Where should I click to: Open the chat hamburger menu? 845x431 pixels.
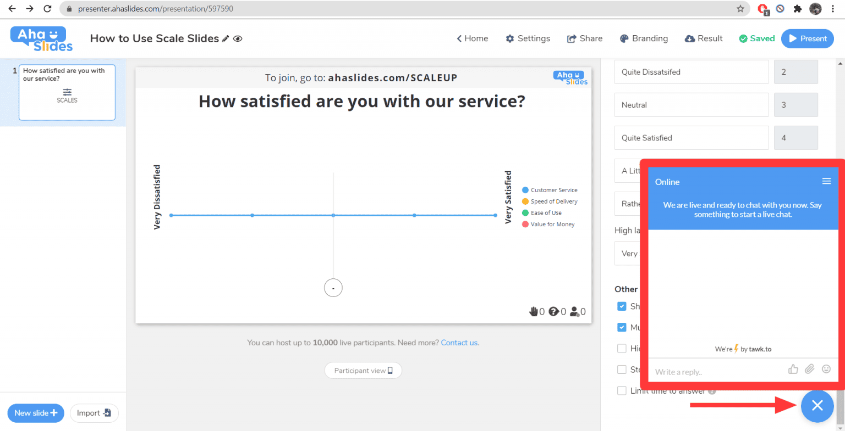826,181
